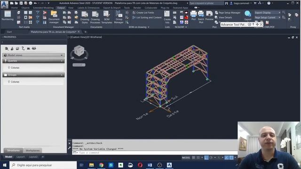Screen dimensions: 301x169
Task: Switch to Workplanes at panel bottom
Action: [32, 150]
